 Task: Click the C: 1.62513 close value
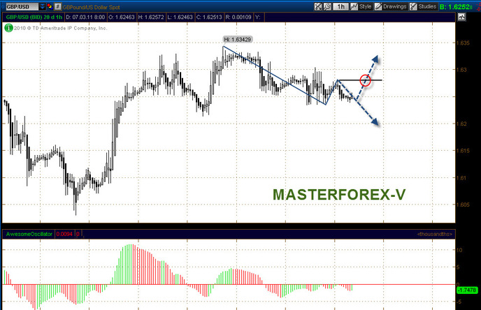[209, 17]
